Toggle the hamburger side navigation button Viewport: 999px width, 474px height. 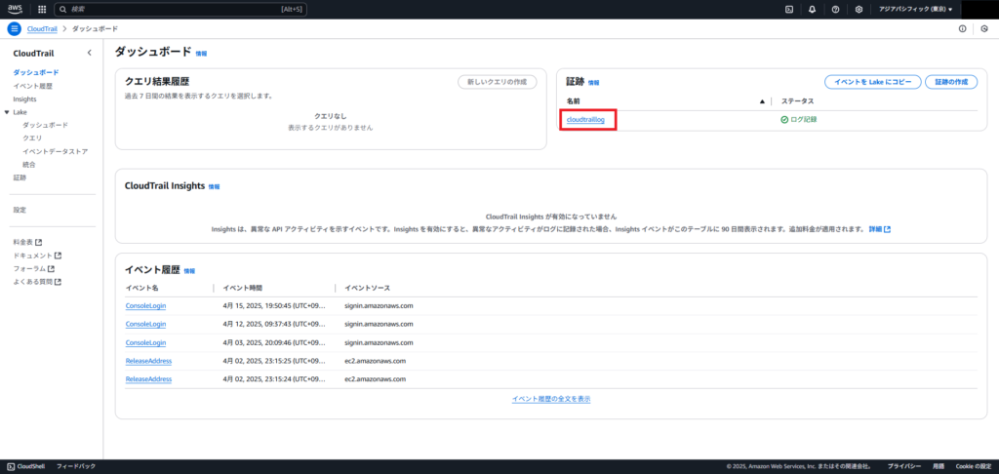tap(15, 28)
